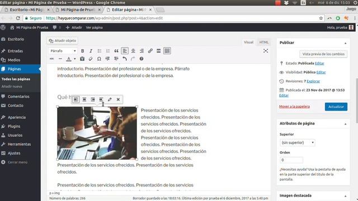Viewport: 358px width, 201px height.
Task: Open the text color picker
Action: click(69, 59)
